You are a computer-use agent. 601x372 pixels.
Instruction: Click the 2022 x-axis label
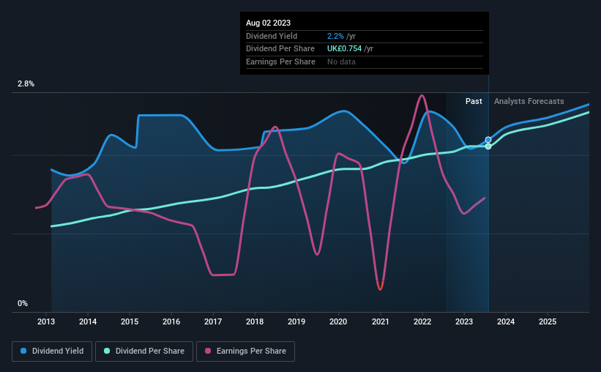[x=422, y=321]
